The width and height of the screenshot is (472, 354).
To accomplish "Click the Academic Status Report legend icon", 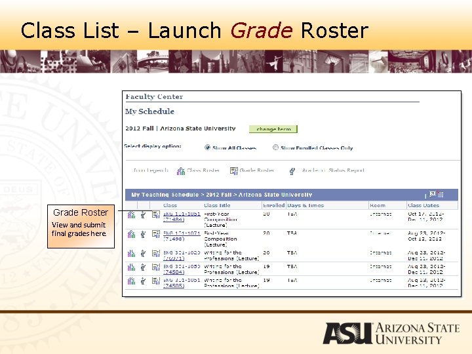I will [292, 171].
